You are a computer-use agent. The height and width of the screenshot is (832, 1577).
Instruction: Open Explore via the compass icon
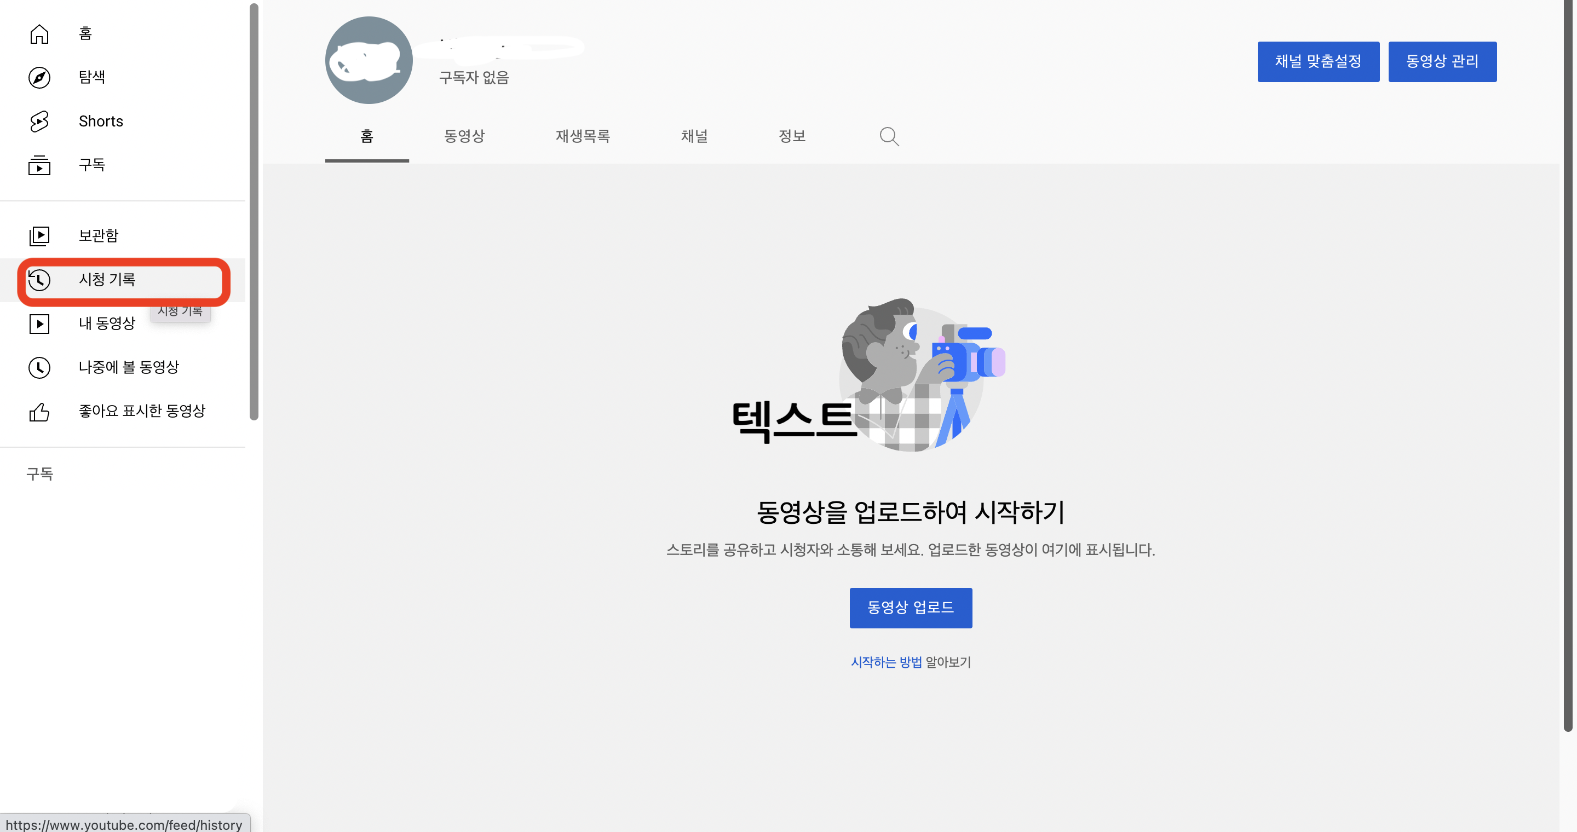tap(39, 77)
